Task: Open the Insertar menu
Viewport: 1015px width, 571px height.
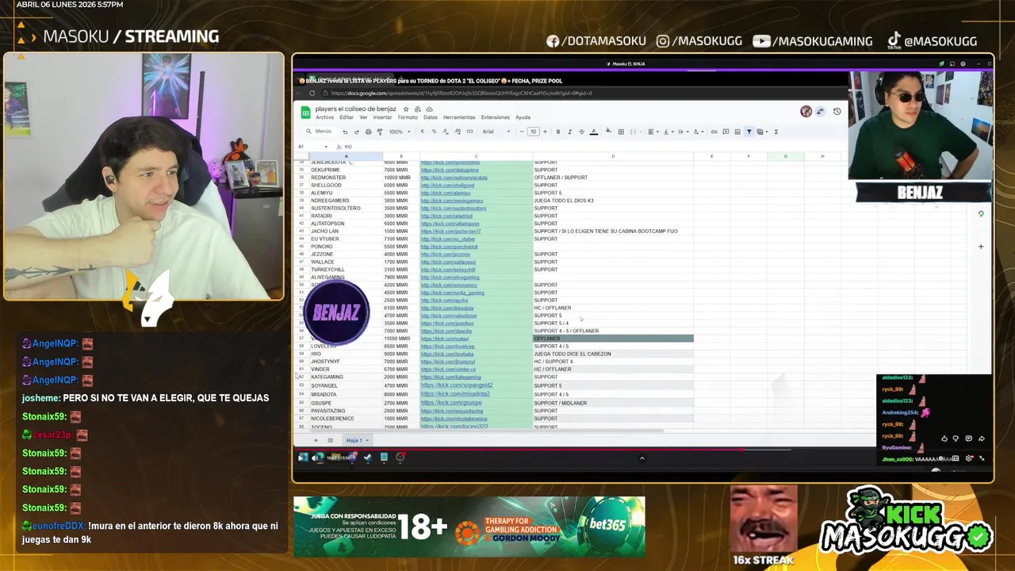Action: 382,117
